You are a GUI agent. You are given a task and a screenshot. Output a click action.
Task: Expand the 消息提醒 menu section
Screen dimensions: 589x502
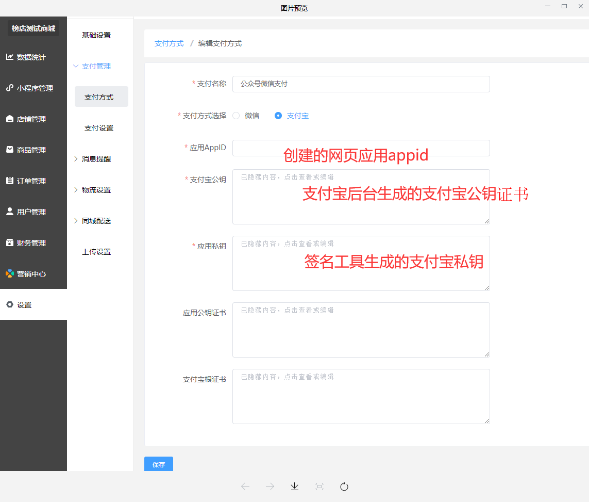[96, 159]
